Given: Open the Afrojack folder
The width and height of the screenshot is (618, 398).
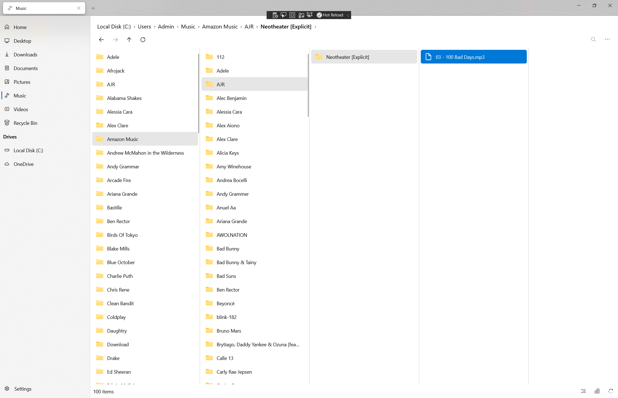Looking at the screenshot, I should 145,71.
